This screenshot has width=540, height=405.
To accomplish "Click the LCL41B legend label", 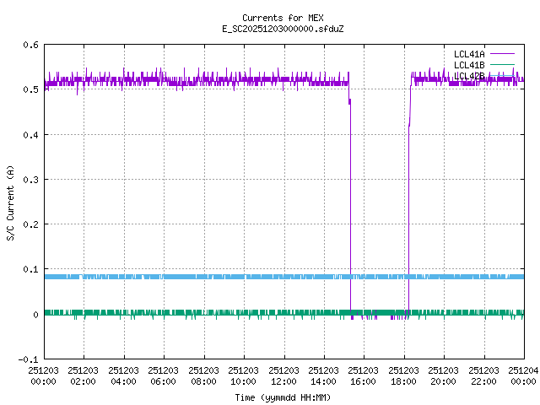I will (468, 65).
